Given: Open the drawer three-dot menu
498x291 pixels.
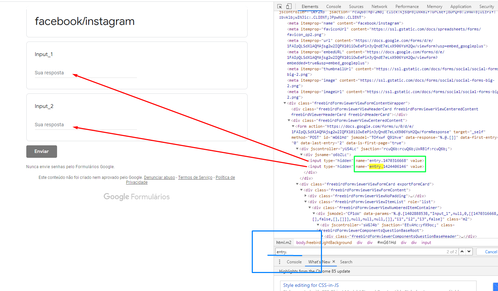Looking at the screenshot, I should [x=279, y=262].
